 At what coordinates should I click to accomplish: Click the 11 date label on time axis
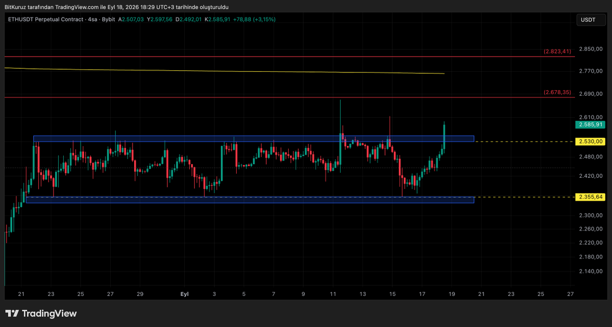click(x=333, y=294)
